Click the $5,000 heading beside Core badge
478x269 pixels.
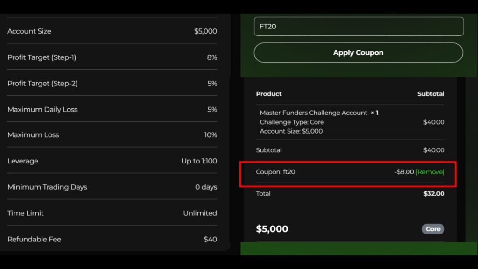(x=272, y=229)
